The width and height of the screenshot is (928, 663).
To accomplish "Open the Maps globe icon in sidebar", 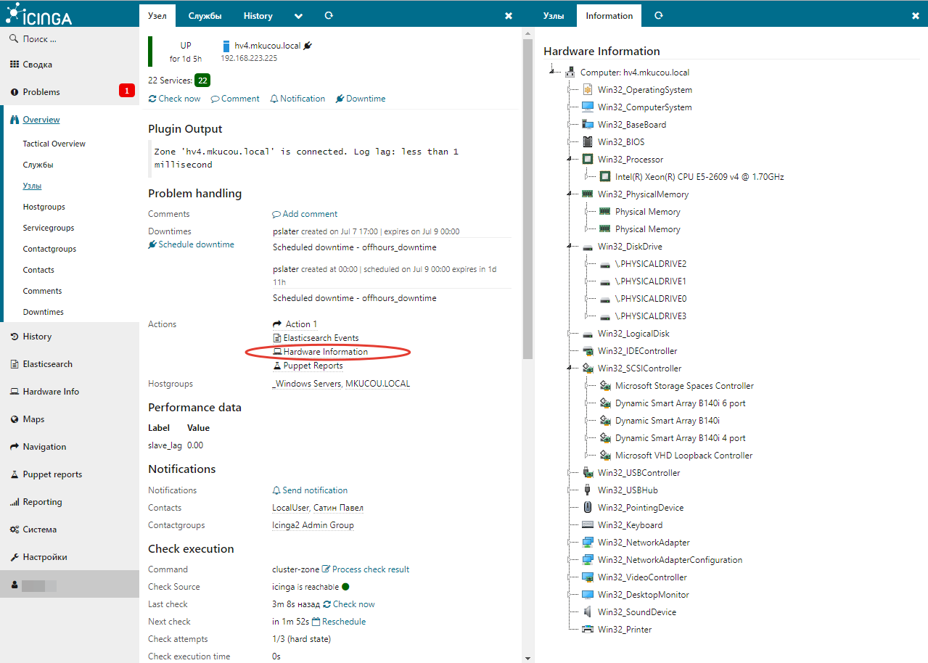I will coord(15,419).
